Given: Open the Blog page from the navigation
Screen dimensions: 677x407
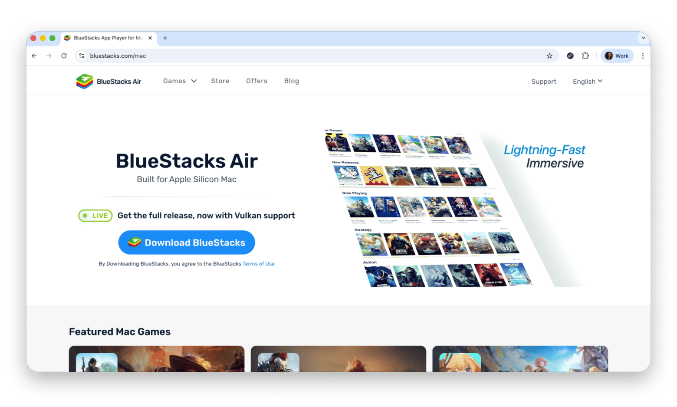Looking at the screenshot, I should click(x=291, y=81).
